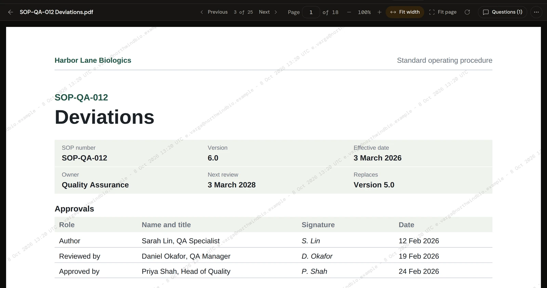
Task: Click the Owner value 'Quality Assurance'
Action: 95,185
